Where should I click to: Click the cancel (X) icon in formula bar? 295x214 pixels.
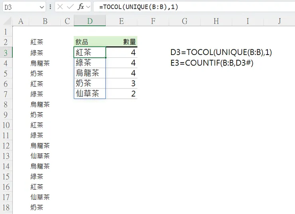(x=60, y=7)
